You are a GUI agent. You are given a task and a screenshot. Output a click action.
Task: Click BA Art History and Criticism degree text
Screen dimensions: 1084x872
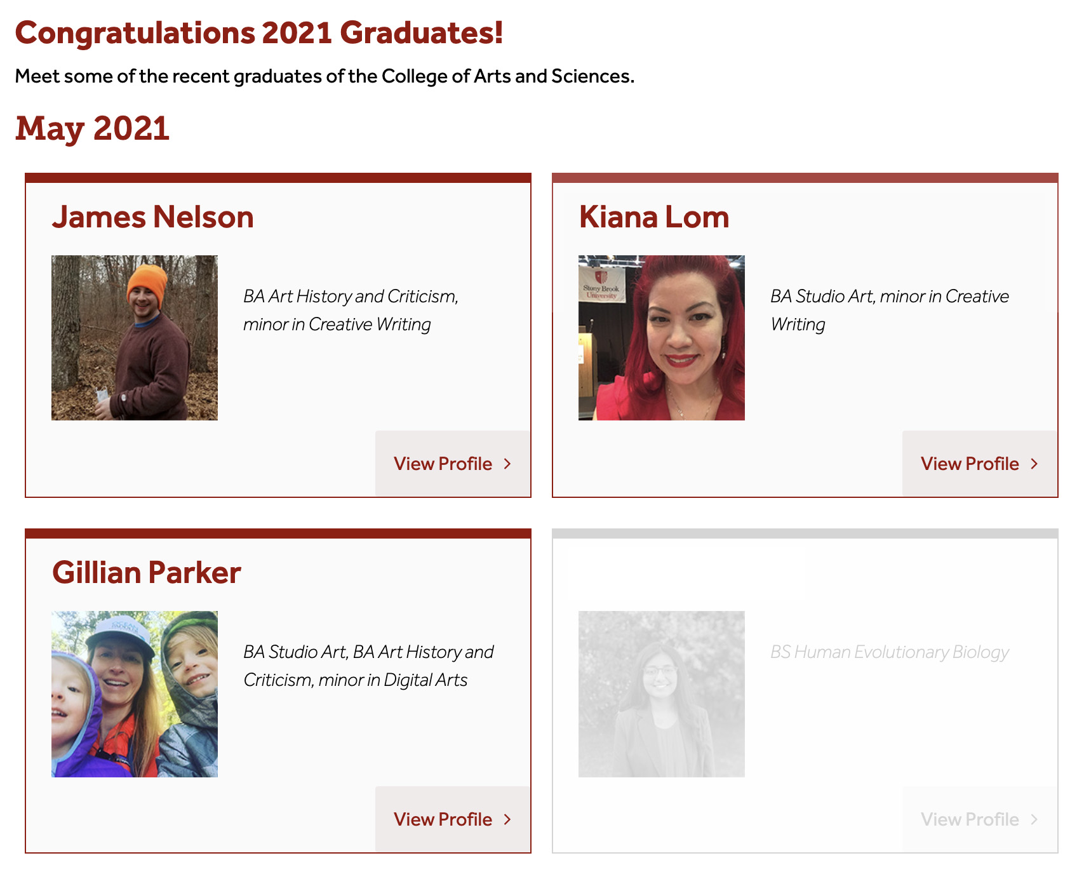tap(351, 311)
